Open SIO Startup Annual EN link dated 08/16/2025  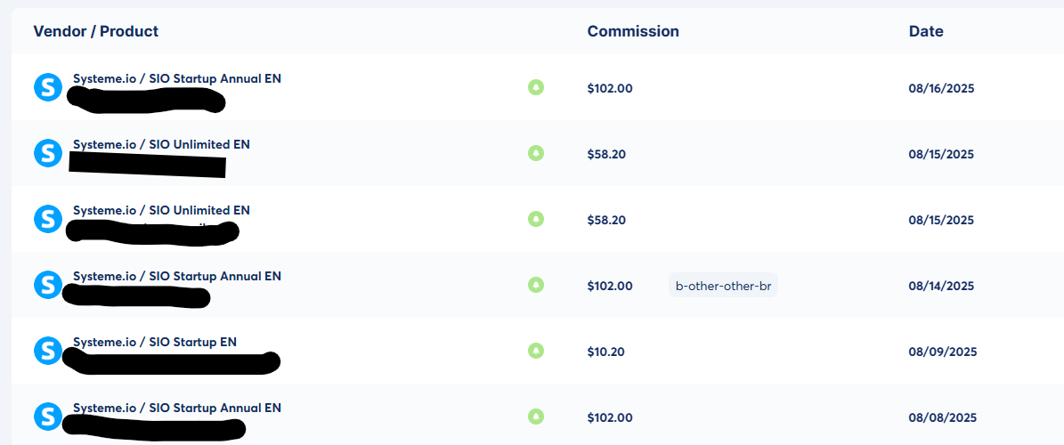pos(177,78)
